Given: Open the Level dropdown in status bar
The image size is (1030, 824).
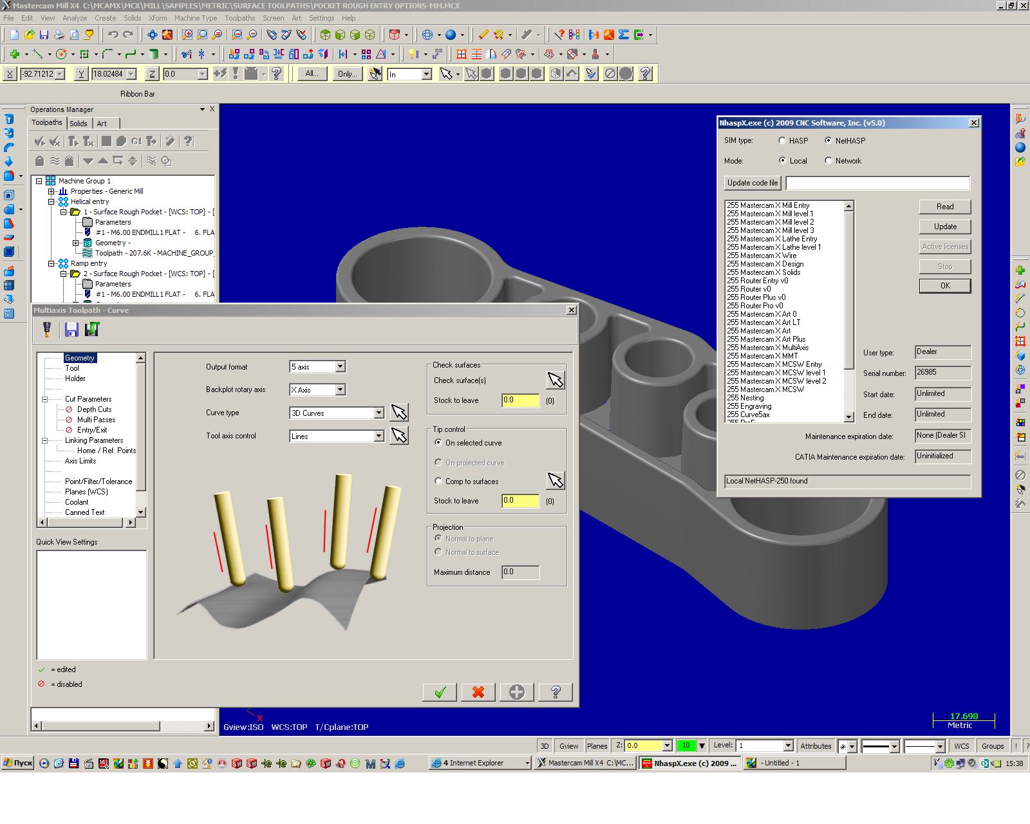Looking at the screenshot, I should coord(788,745).
